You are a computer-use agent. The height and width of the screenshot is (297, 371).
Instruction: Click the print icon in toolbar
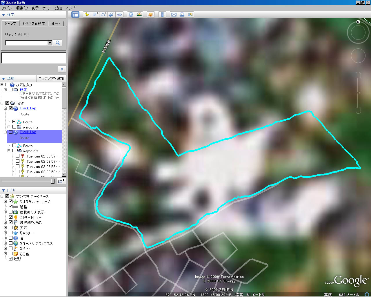pos(182,15)
